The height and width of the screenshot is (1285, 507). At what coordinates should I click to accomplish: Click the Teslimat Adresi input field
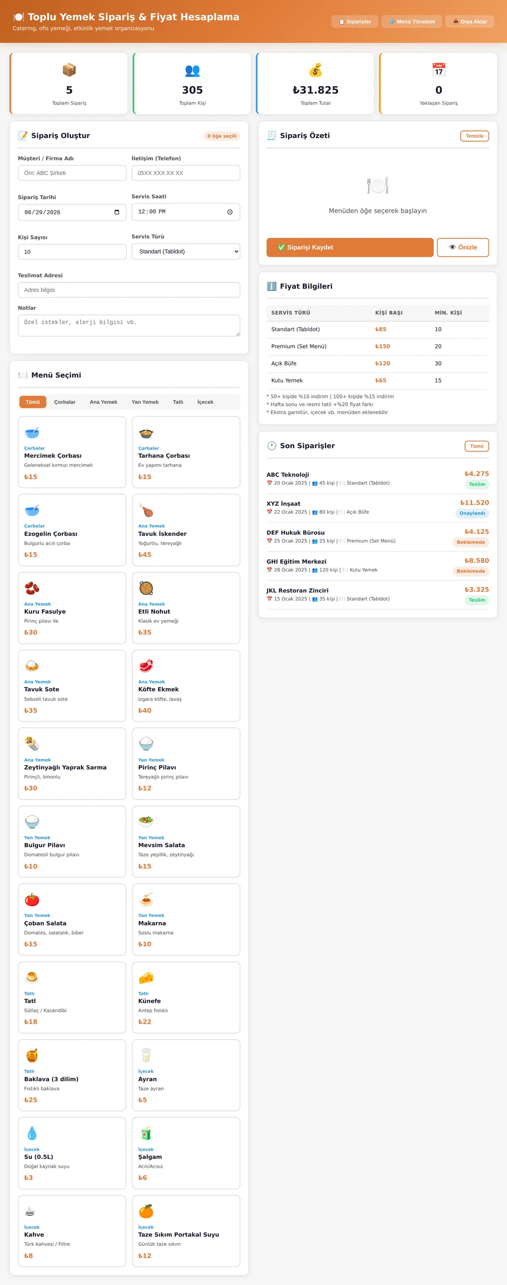click(129, 290)
